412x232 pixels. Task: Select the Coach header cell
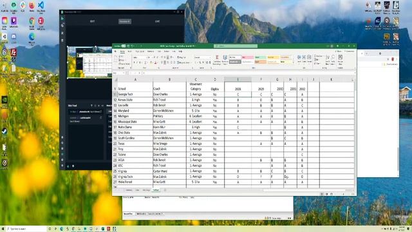169,86
